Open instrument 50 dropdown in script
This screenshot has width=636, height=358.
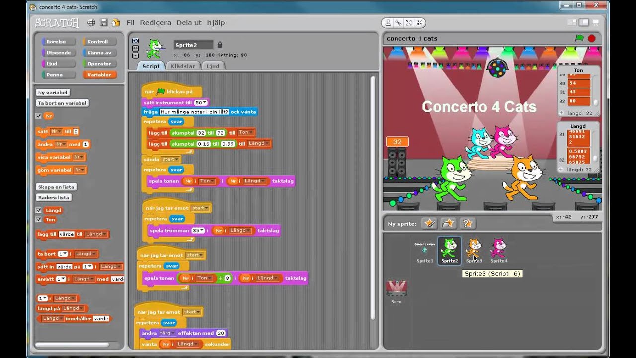click(x=201, y=102)
